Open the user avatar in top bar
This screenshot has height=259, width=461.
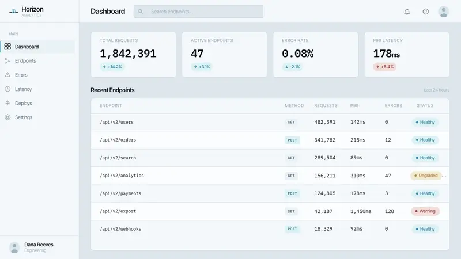pyautogui.click(x=443, y=12)
